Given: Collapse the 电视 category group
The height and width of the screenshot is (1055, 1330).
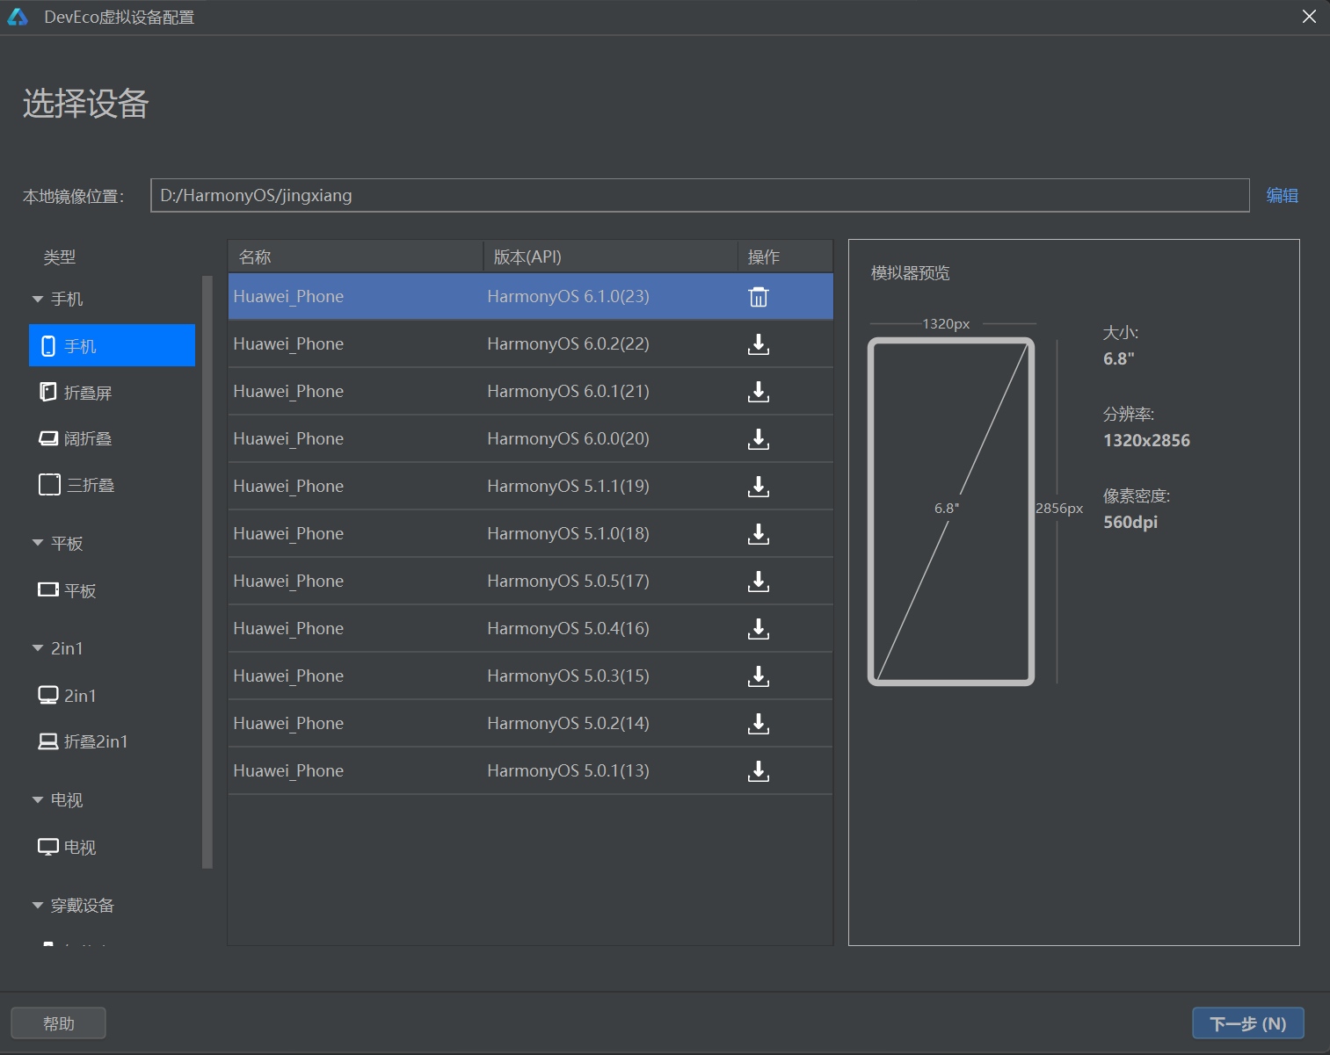Looking at the screenshot, I should click(38, 800).
